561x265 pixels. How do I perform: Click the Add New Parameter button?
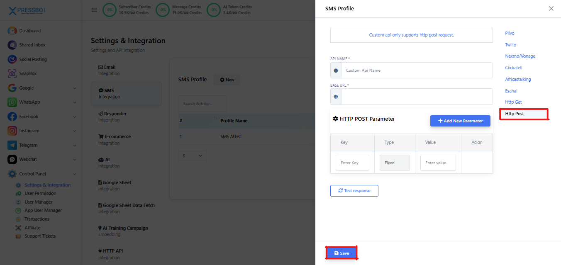point(460,121)
